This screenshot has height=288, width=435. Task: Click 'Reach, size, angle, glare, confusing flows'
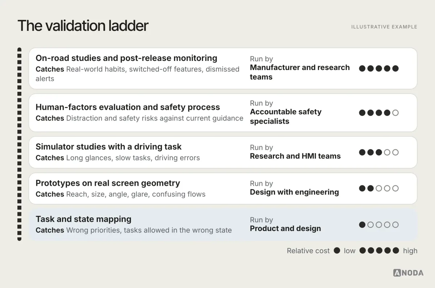coord(136,194)
